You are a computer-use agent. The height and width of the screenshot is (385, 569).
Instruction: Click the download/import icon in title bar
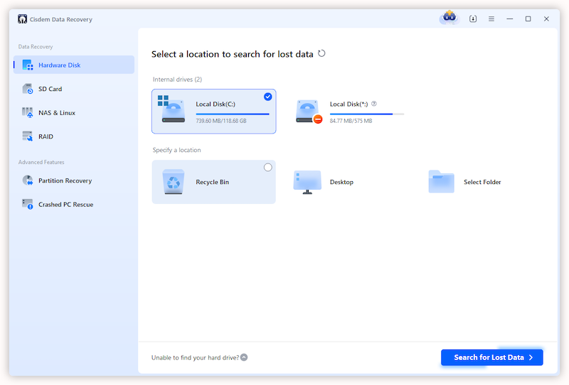[473, 19]
